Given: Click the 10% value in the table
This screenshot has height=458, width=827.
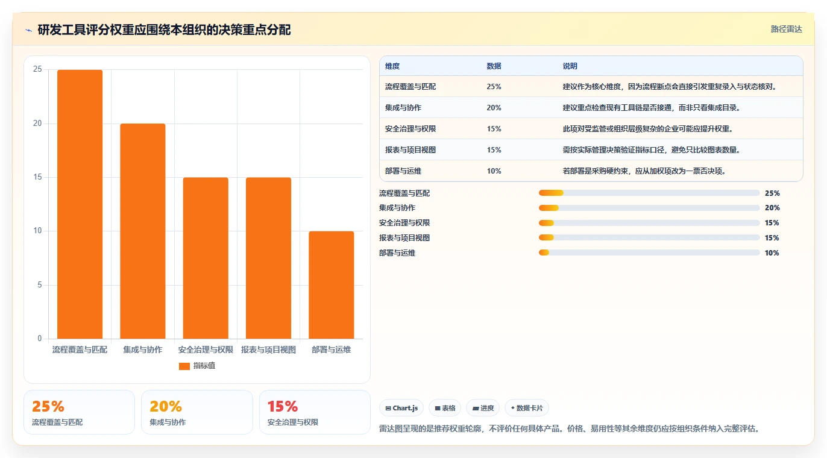Looking at the screenshot, I should [494, 171].
